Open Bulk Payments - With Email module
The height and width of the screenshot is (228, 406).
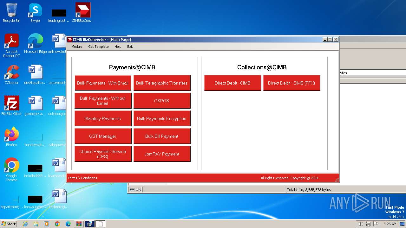(x=103, y=83)
